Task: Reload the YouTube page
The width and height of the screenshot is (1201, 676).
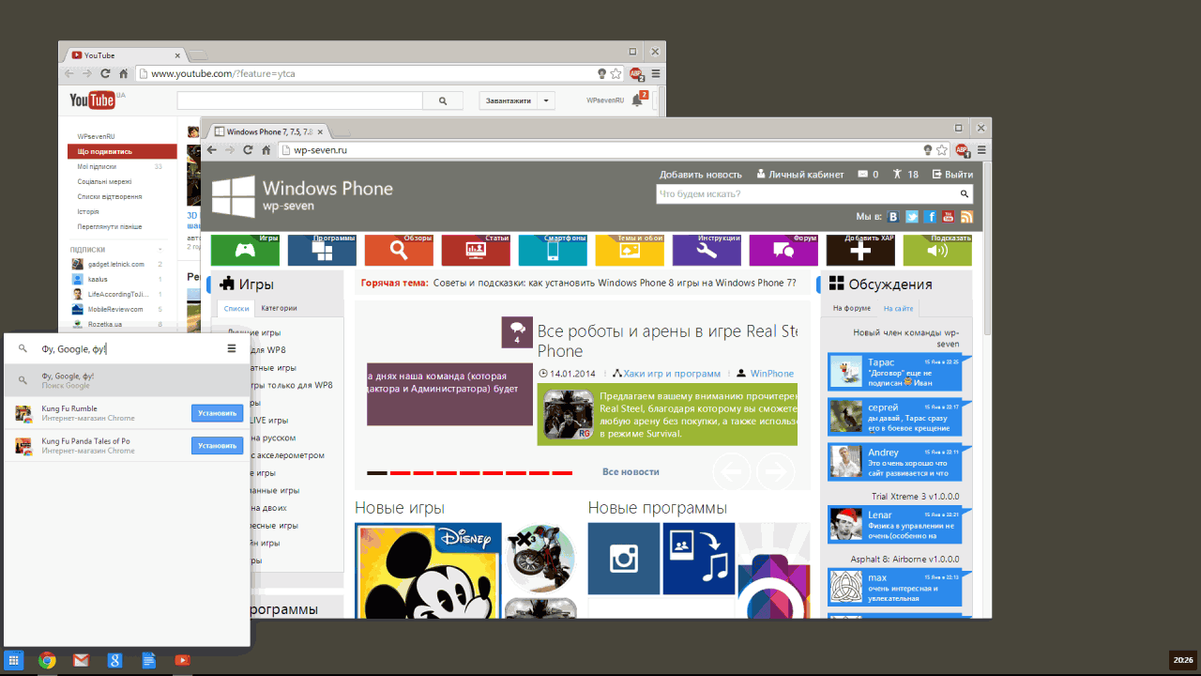Action: point(105,73)
